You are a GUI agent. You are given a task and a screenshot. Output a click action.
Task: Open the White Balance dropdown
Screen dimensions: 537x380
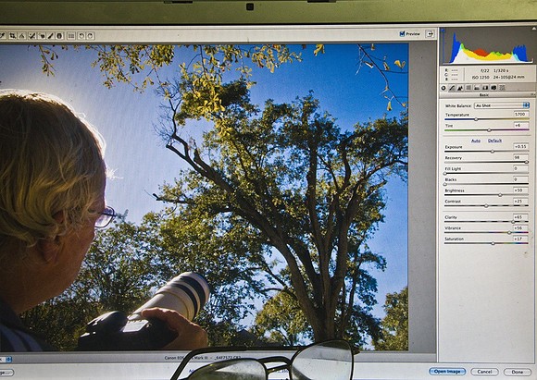(502, 105)
